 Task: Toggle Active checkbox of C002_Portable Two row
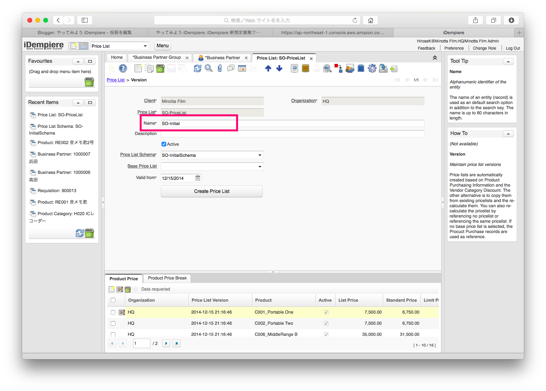pos(326,324)
